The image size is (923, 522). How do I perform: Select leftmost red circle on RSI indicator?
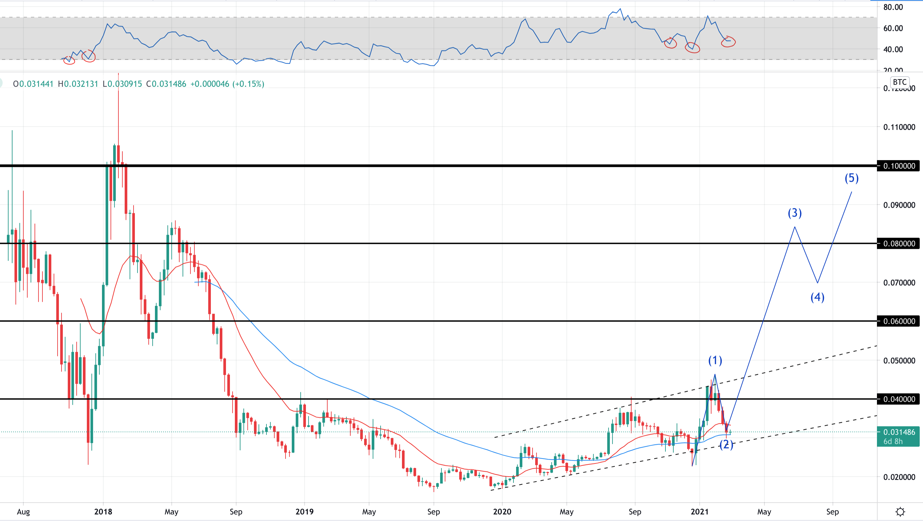[x=69, y=60]
